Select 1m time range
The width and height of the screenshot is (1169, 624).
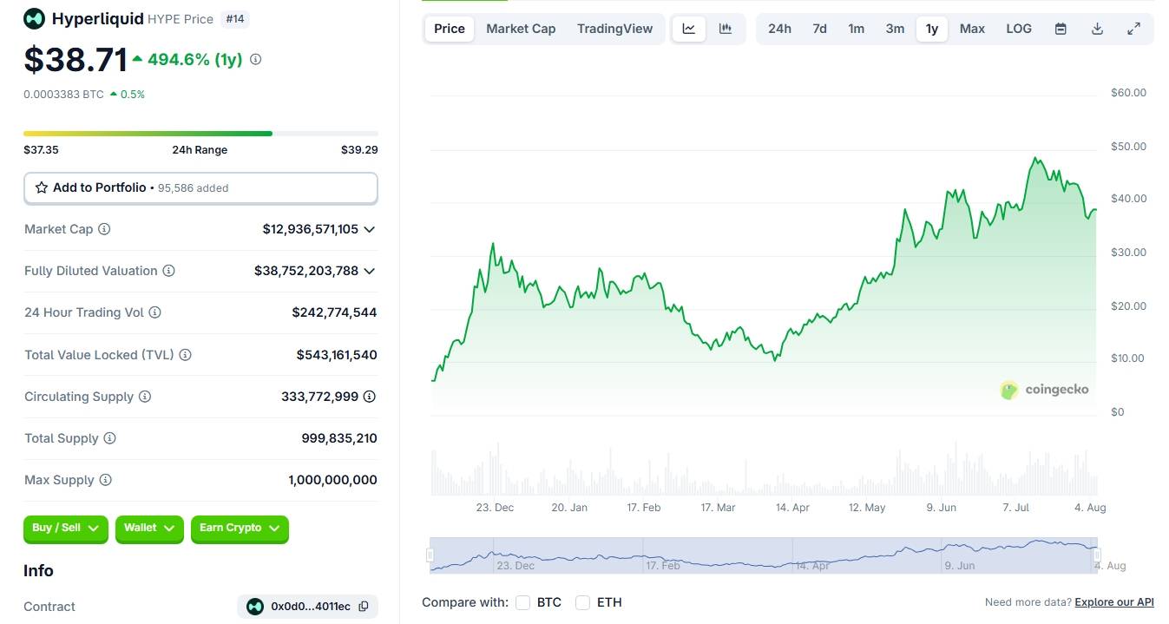point(857,29)
